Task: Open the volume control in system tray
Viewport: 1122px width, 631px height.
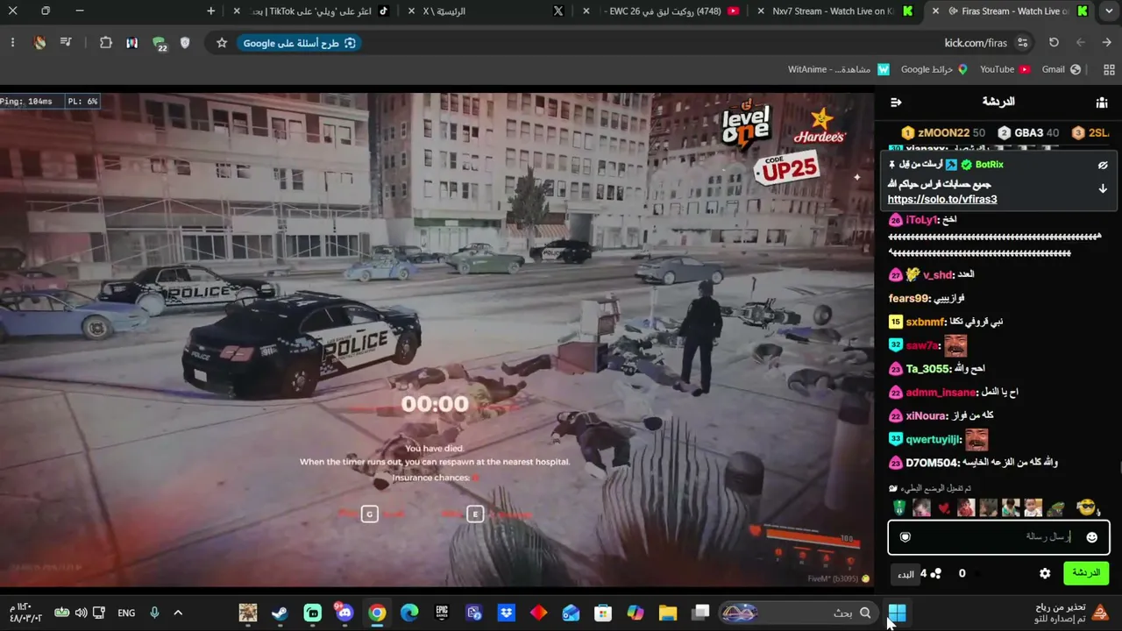Action: 82,613
